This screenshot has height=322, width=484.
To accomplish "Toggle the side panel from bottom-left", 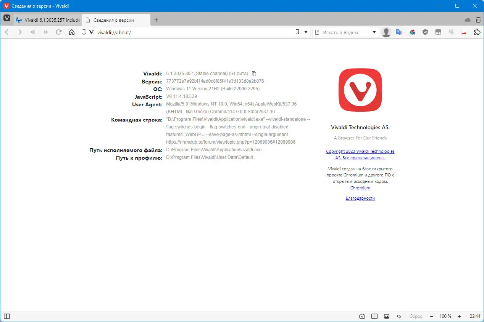I will coord(6,316).
